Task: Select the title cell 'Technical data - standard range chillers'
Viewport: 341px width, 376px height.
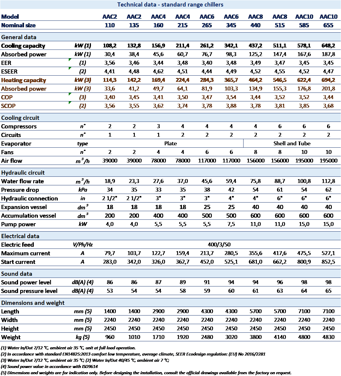Action: pyautogui.click(x=170, y=4)
